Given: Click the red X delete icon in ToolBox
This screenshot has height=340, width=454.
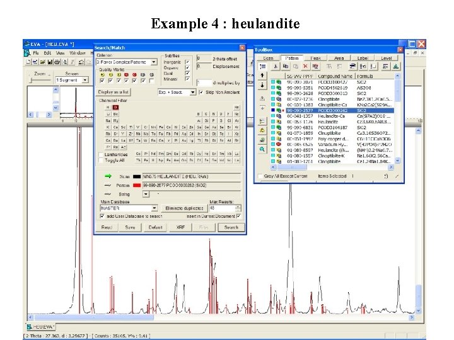Looking at the screenshot, I should [x=305, y=67].
